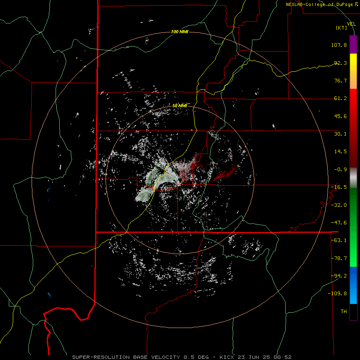Viewport: 360px width, 360px height.
Task: Select the 61.2 velocity value
Action: 340,98
